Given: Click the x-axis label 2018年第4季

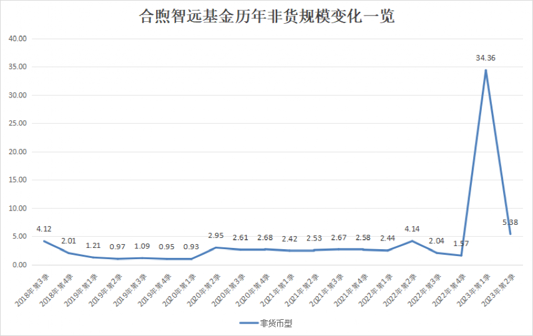Looking at the screenshot, I should (x=57, y=290).
